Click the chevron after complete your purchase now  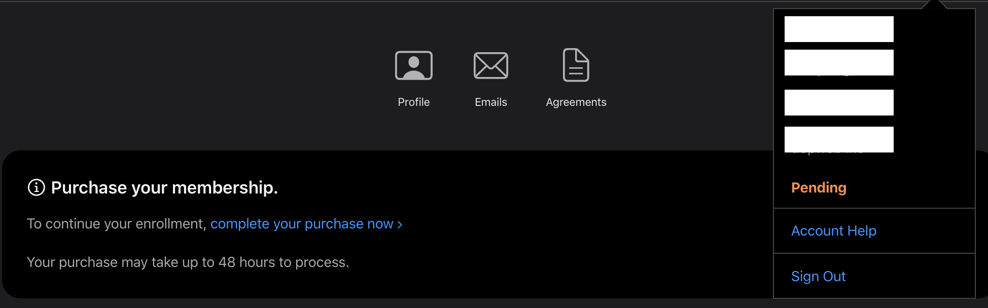400,224
